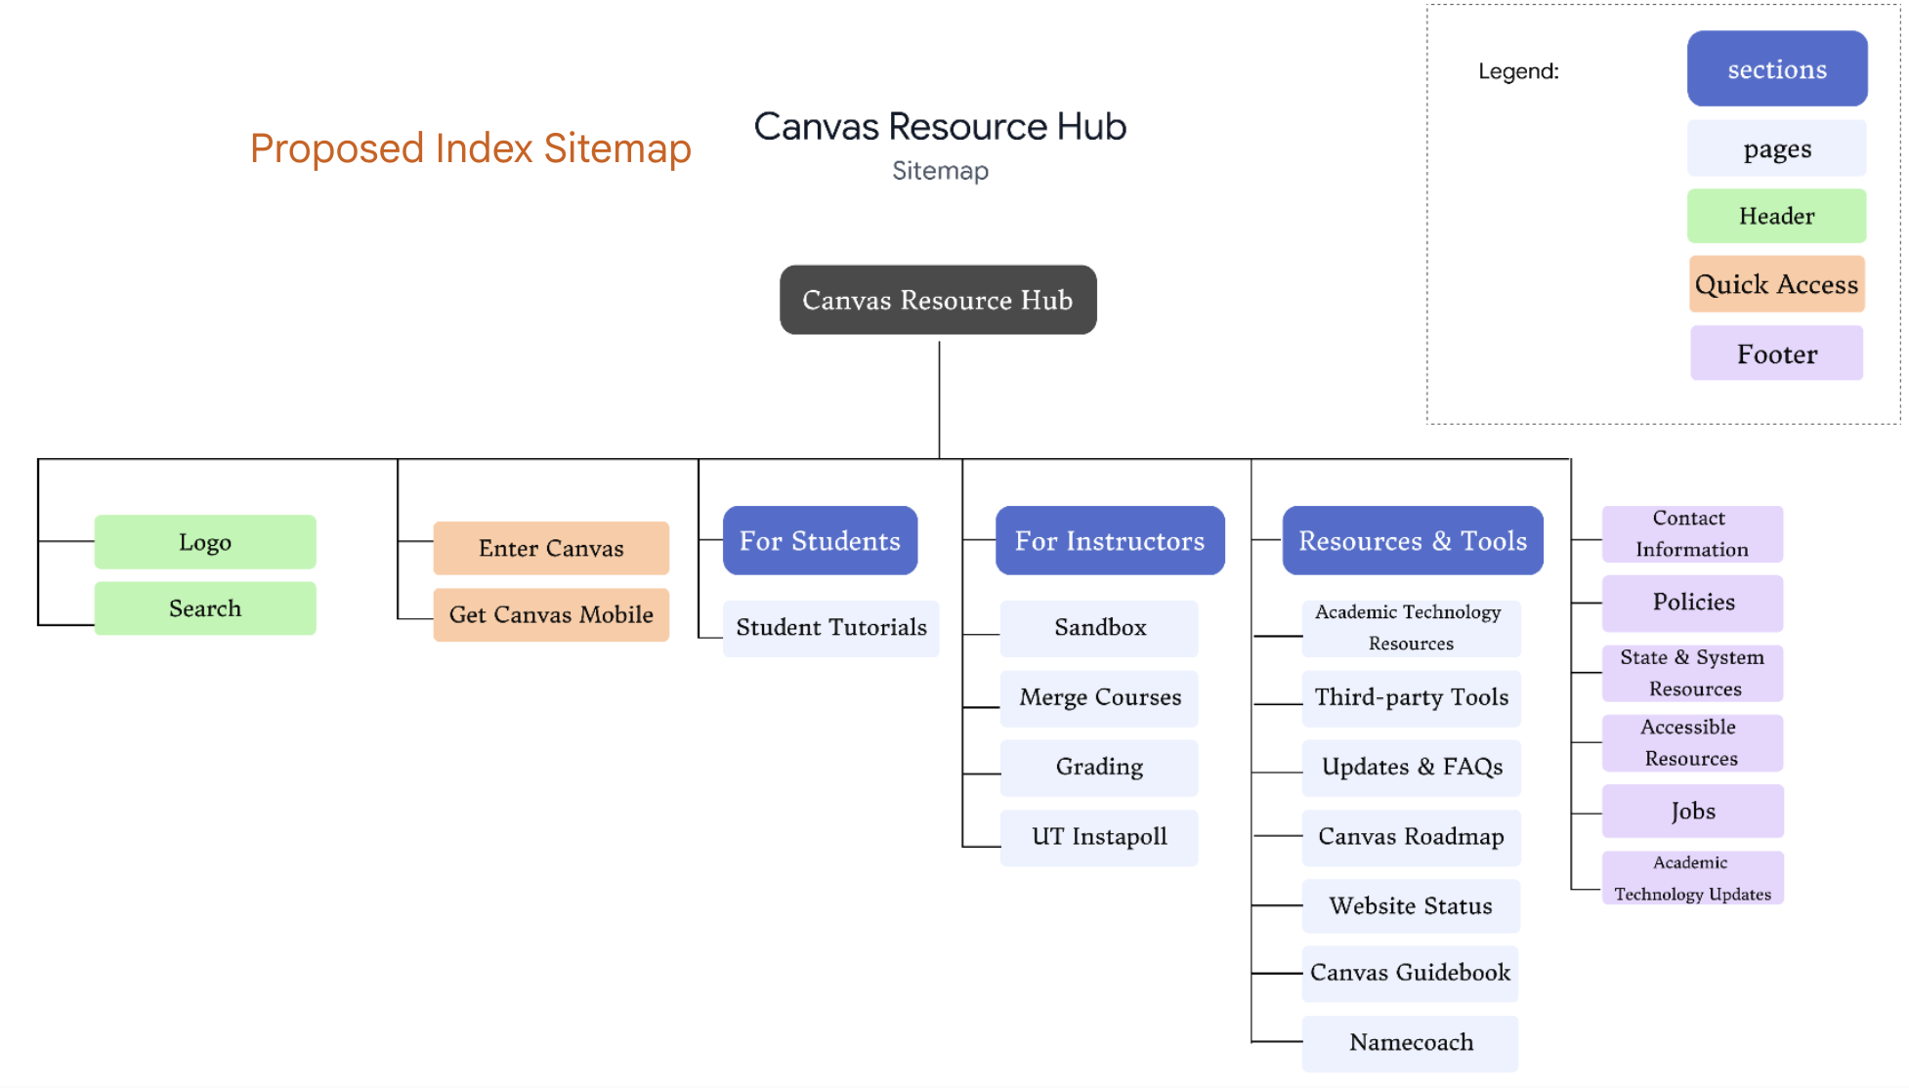This screenshot has height=1088, width=1909.
Task: Select the For Instructors section box
Action: pyautogui.click(x=1109, y=540)
